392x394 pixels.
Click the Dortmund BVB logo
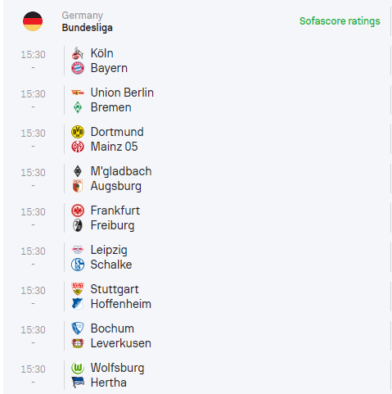78,132
